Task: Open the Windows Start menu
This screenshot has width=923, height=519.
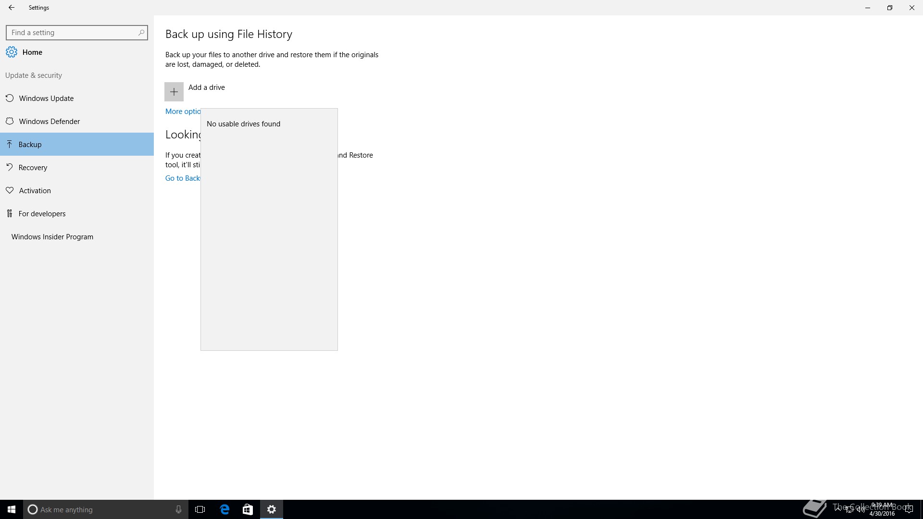Action: click(12, 509)
